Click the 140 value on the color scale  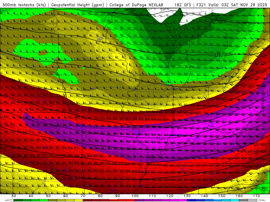point(205,196)
